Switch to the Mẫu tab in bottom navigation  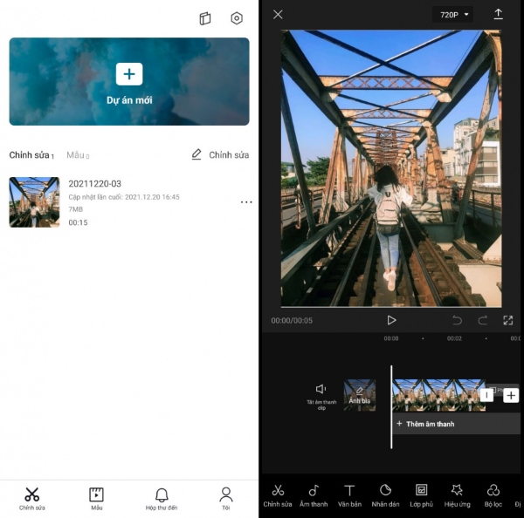click(x=96, y=498)
